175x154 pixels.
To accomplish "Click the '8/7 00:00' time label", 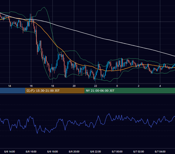I will point(117,151).
